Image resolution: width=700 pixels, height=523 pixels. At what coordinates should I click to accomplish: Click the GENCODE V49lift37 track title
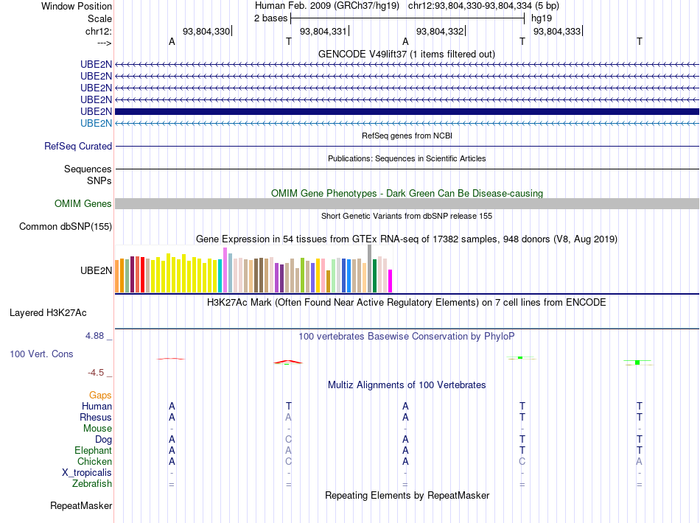point(407,54)
